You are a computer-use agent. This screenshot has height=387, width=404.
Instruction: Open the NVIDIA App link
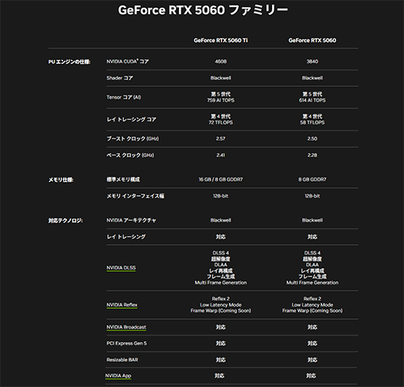(118, 376)
